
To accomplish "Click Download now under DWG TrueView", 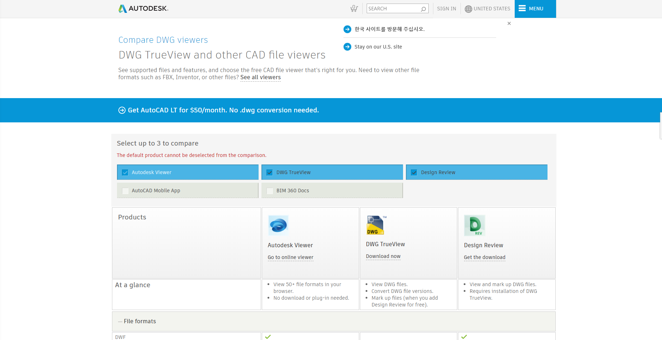I will (383, 256).
